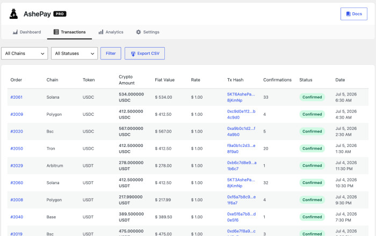
Task: Click the Transactions table icon
Action: point(56,32)
